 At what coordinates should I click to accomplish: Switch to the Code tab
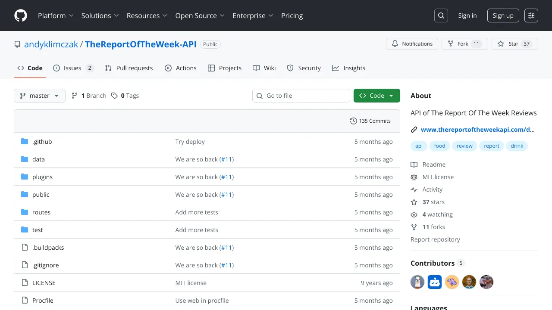coord(30,68)
